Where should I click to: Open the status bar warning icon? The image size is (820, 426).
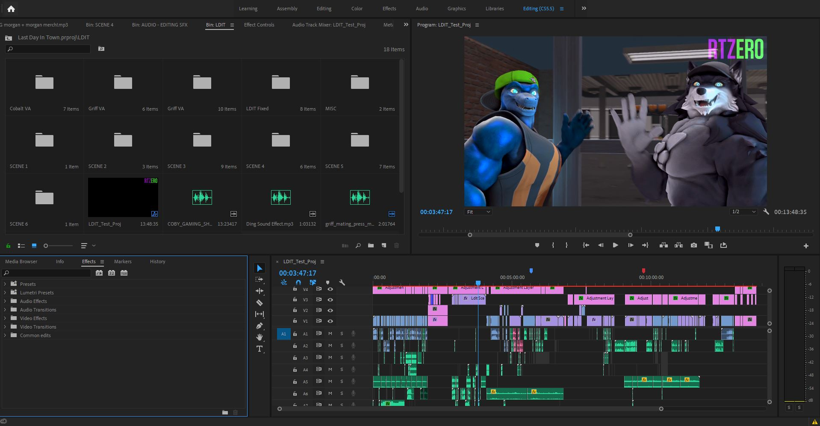click(814, 422)
